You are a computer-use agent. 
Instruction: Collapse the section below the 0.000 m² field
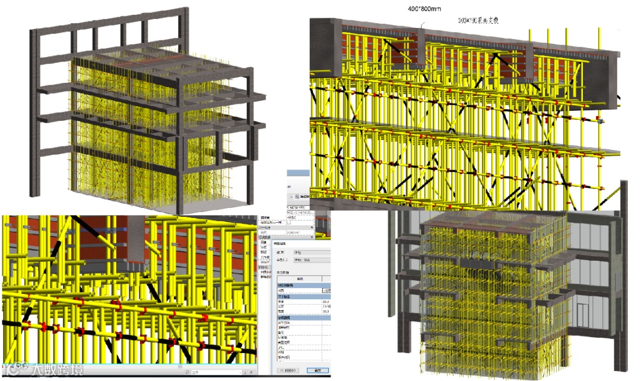(x=312, y=237)
